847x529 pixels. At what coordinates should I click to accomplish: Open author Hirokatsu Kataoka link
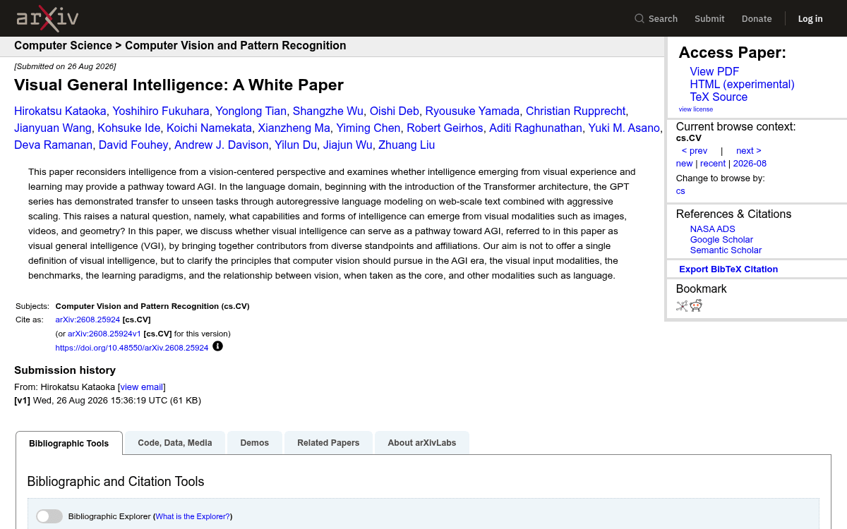pyautogui.click(x=60, y=111)
